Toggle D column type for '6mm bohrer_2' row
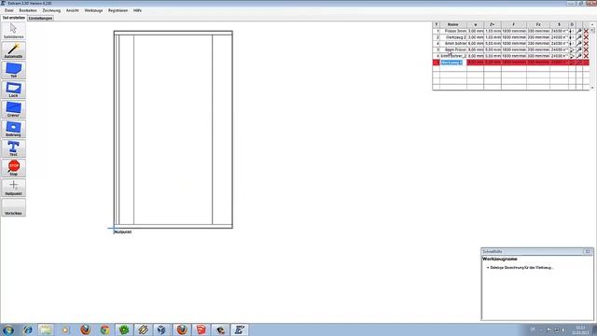Viewport: 597px width, 336px height. click(x=572, y=56)
